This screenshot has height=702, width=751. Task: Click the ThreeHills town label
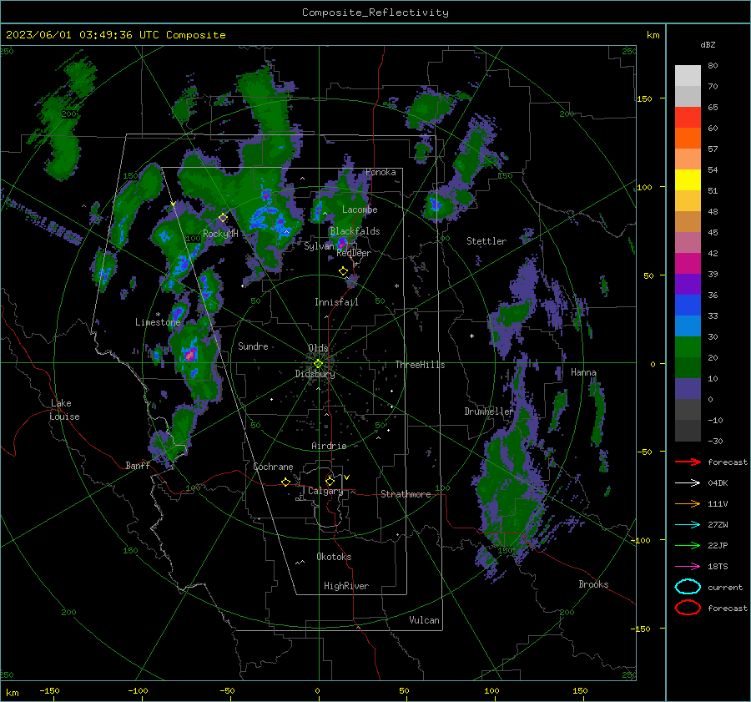[420, 365]
